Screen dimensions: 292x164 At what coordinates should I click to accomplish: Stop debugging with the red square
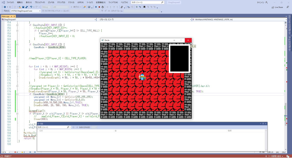click(x=99, y=7)
